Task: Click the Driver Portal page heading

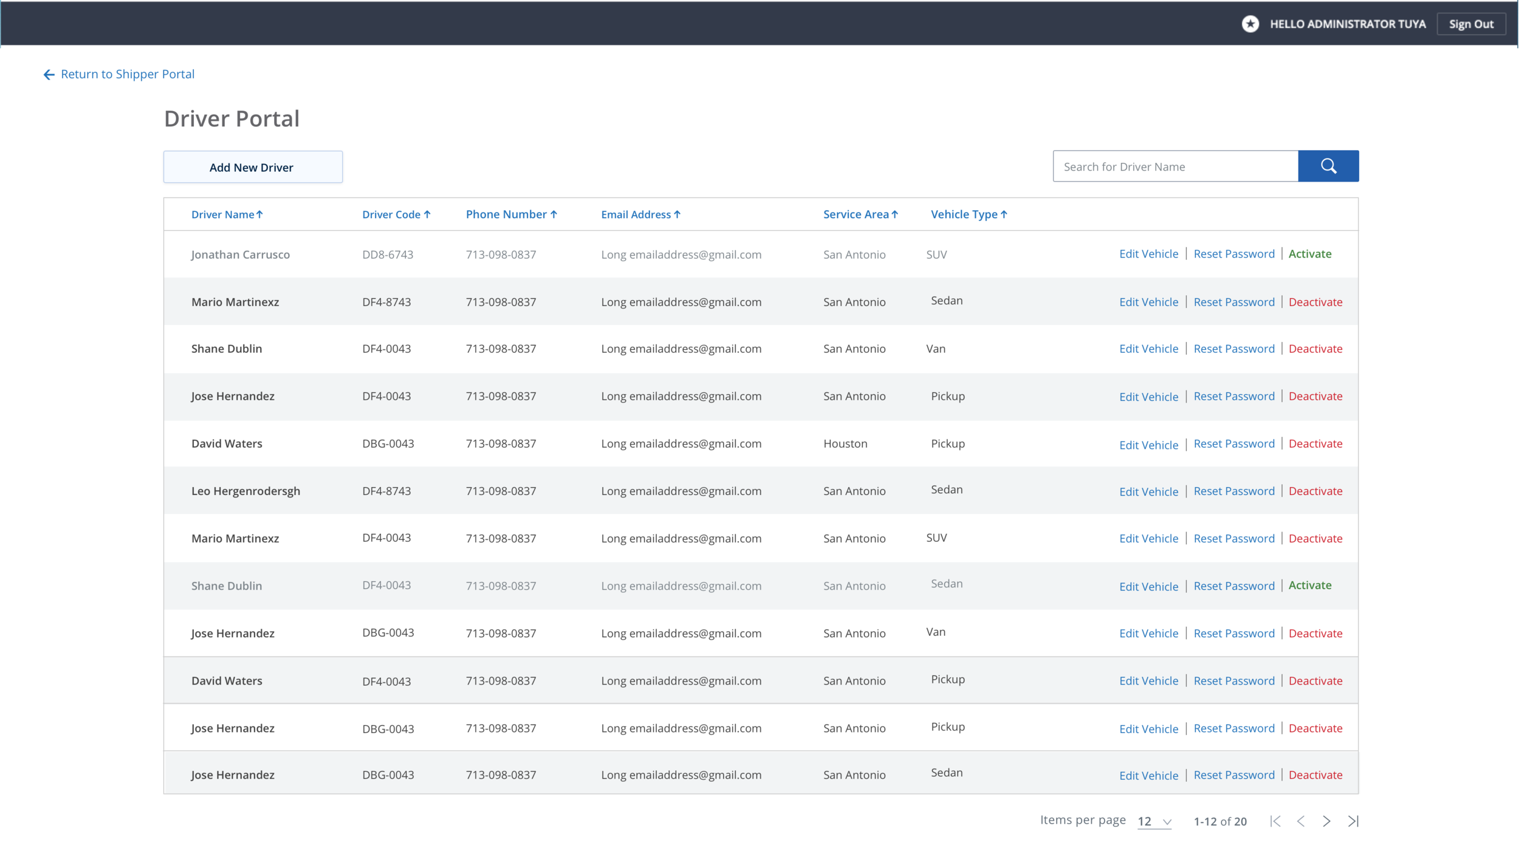Action: (x=232, y=118)
